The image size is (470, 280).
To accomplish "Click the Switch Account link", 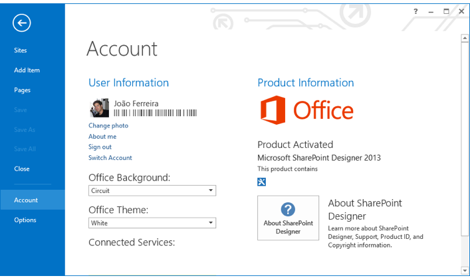I will click(x=110, y=158).
